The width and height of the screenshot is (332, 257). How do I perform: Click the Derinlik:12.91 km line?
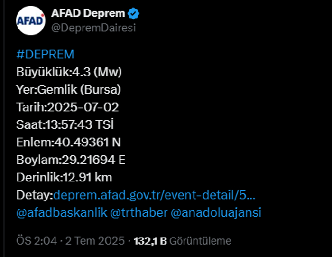(64, 177)
